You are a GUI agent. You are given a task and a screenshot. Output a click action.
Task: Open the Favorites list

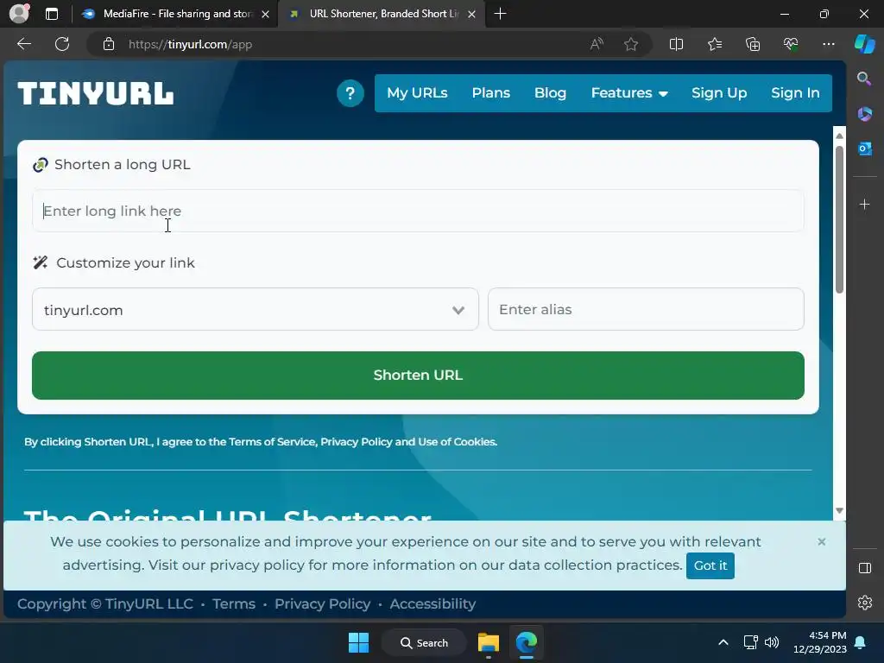point(714,44)
